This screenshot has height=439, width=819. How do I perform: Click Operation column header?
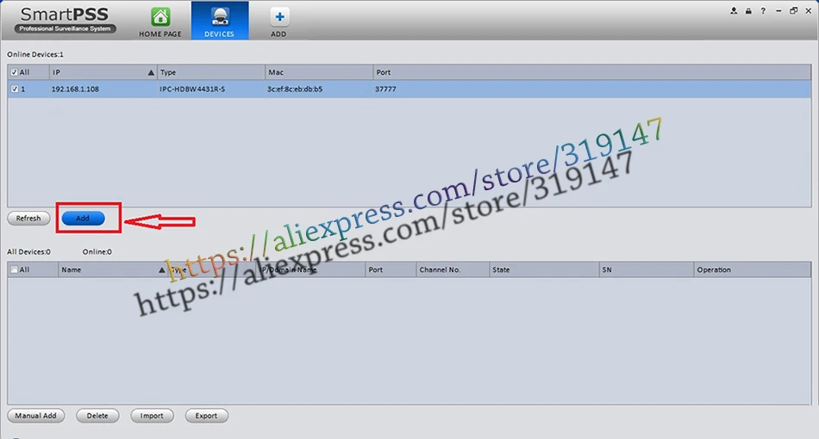click(752, 269)
